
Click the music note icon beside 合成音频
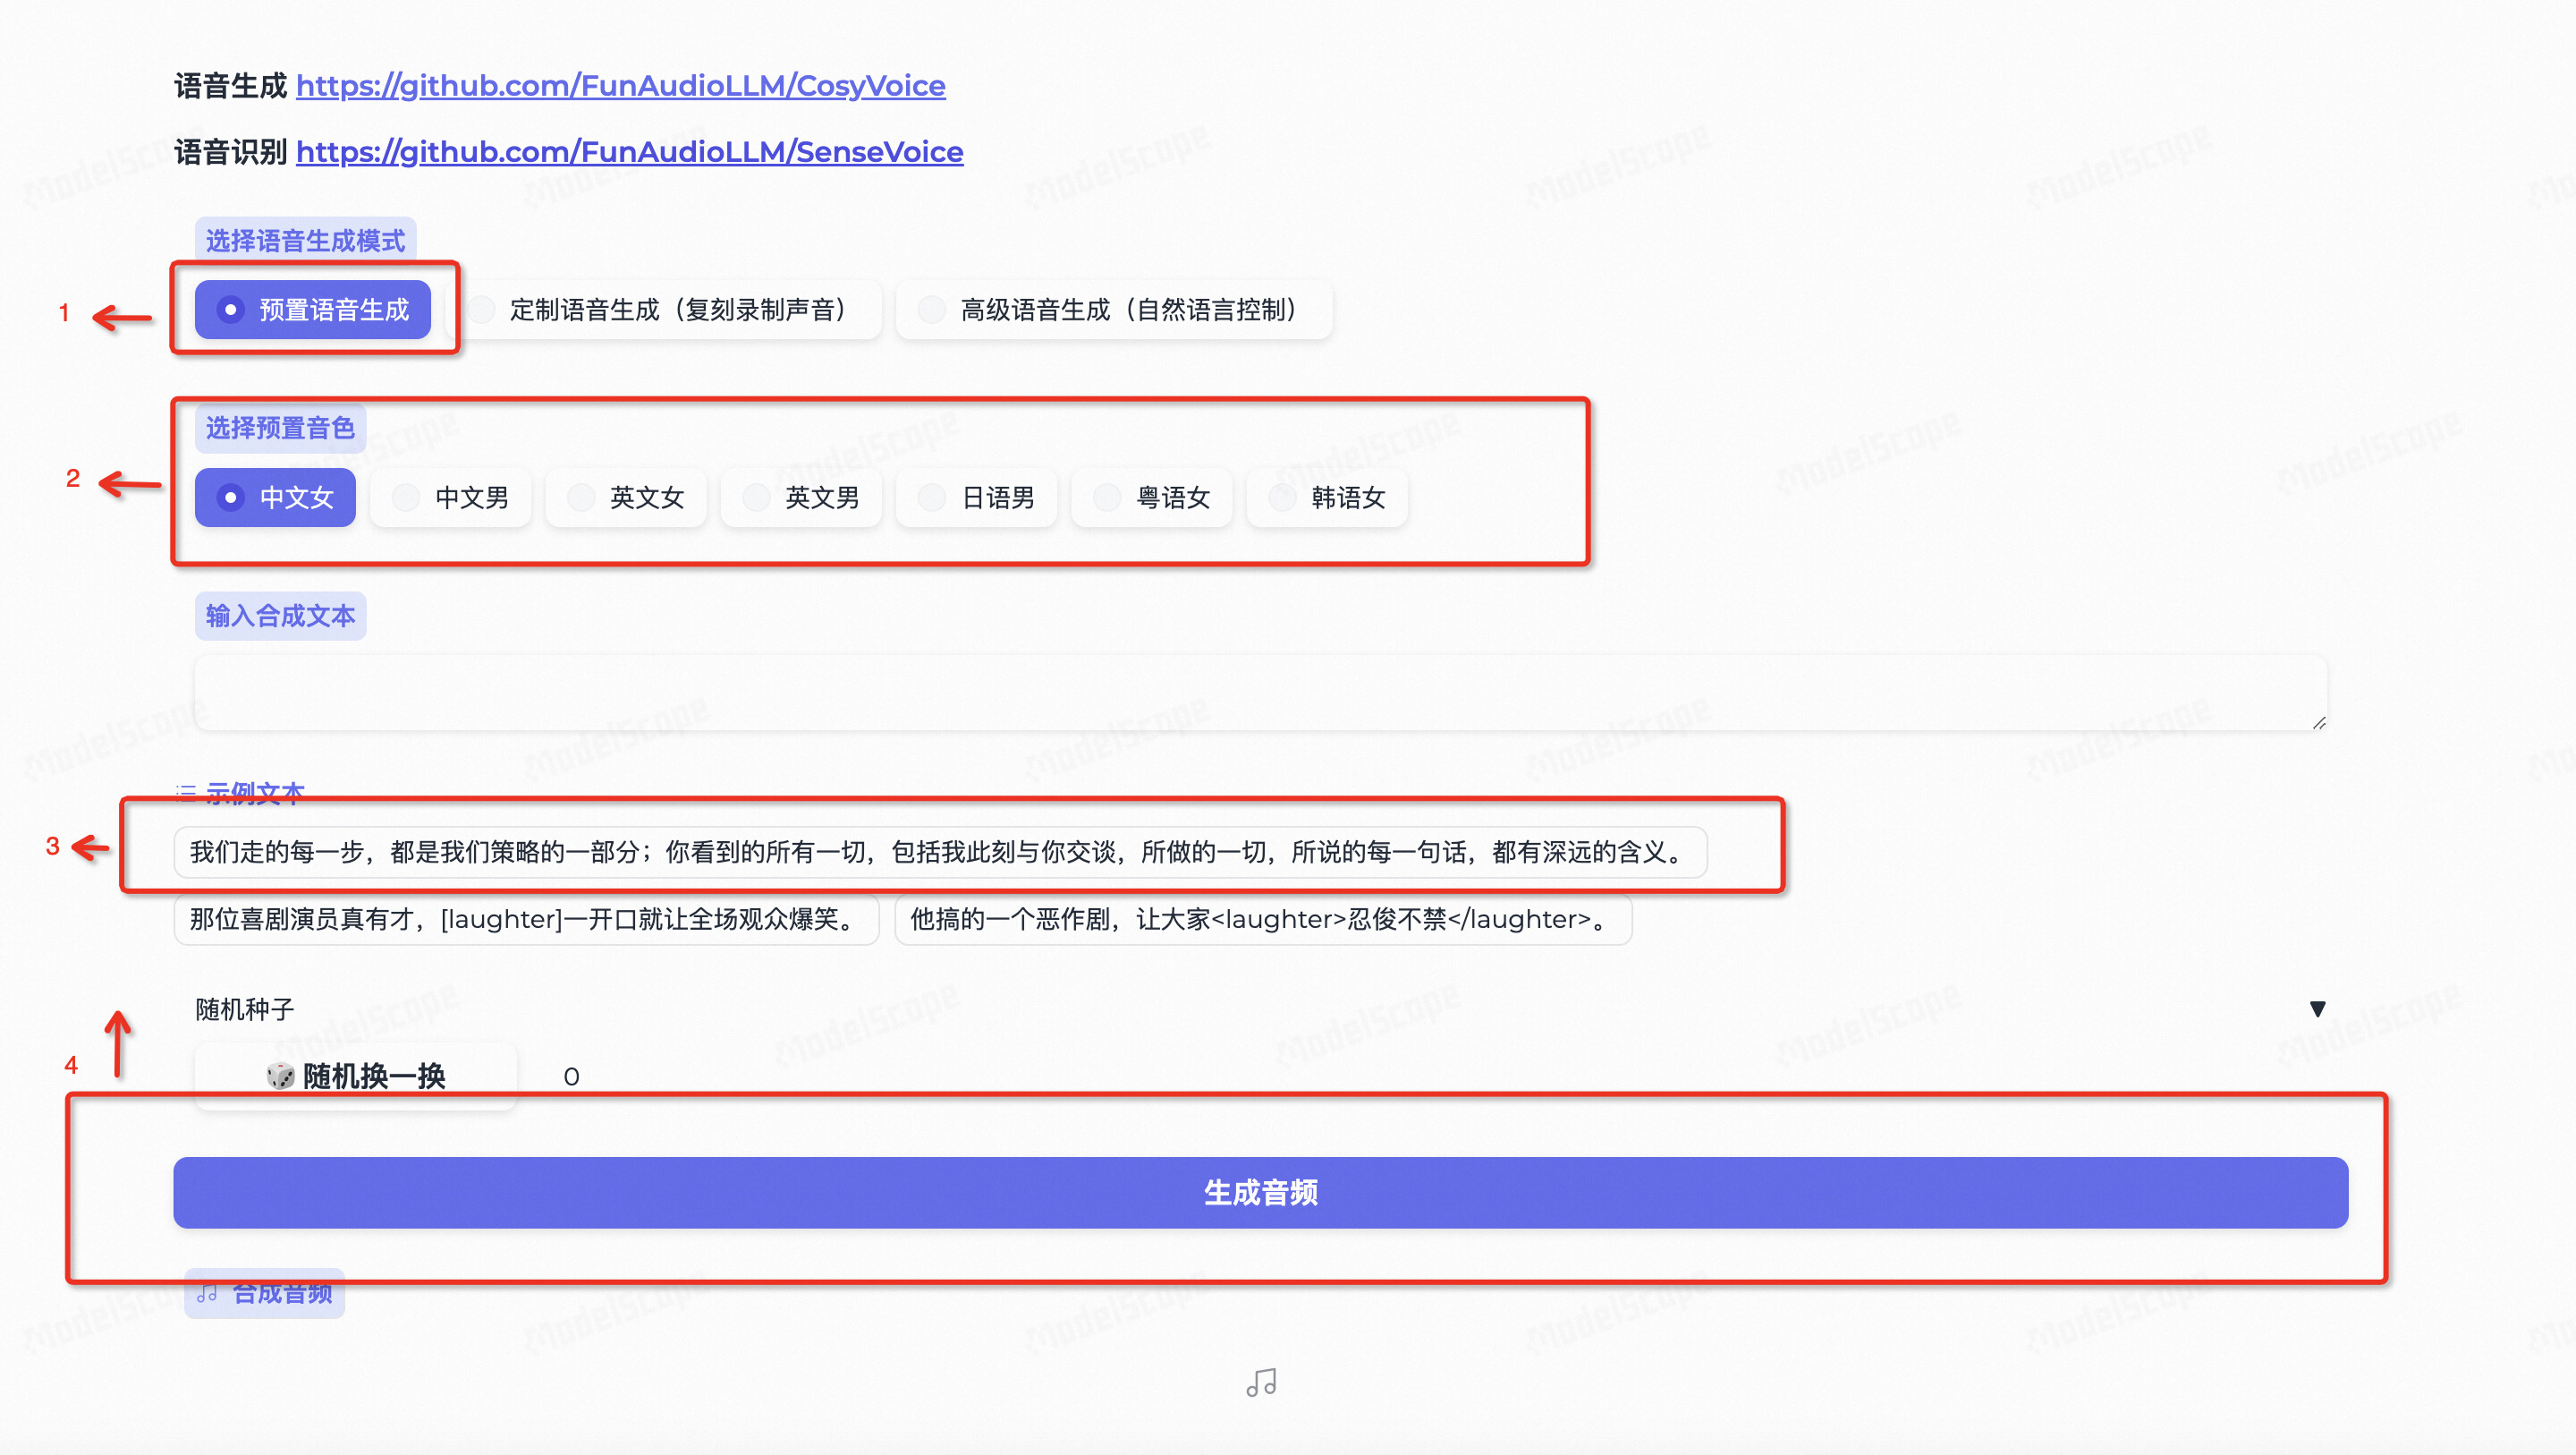(208, 1292)
